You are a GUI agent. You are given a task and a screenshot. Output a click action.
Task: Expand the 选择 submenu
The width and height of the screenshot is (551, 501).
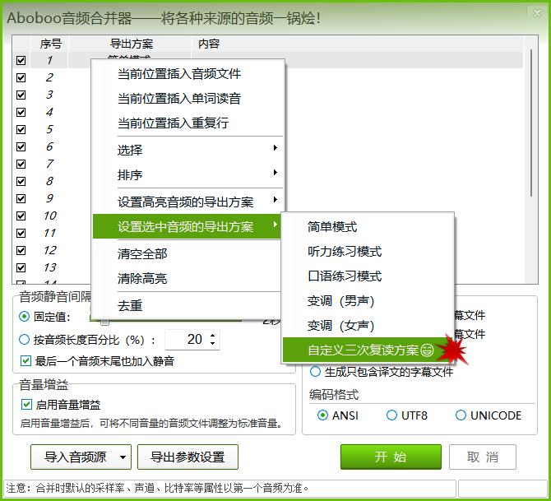tap(188, 150)
